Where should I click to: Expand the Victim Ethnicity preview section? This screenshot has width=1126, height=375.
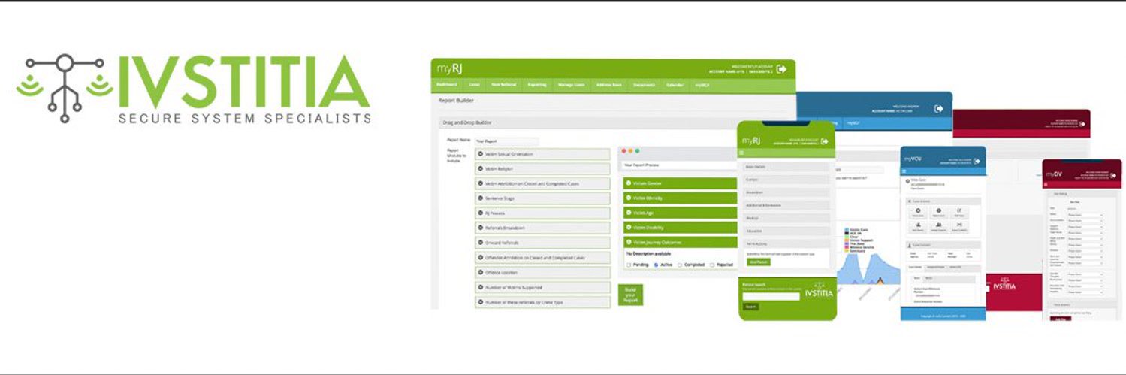(x=681, y=198)
